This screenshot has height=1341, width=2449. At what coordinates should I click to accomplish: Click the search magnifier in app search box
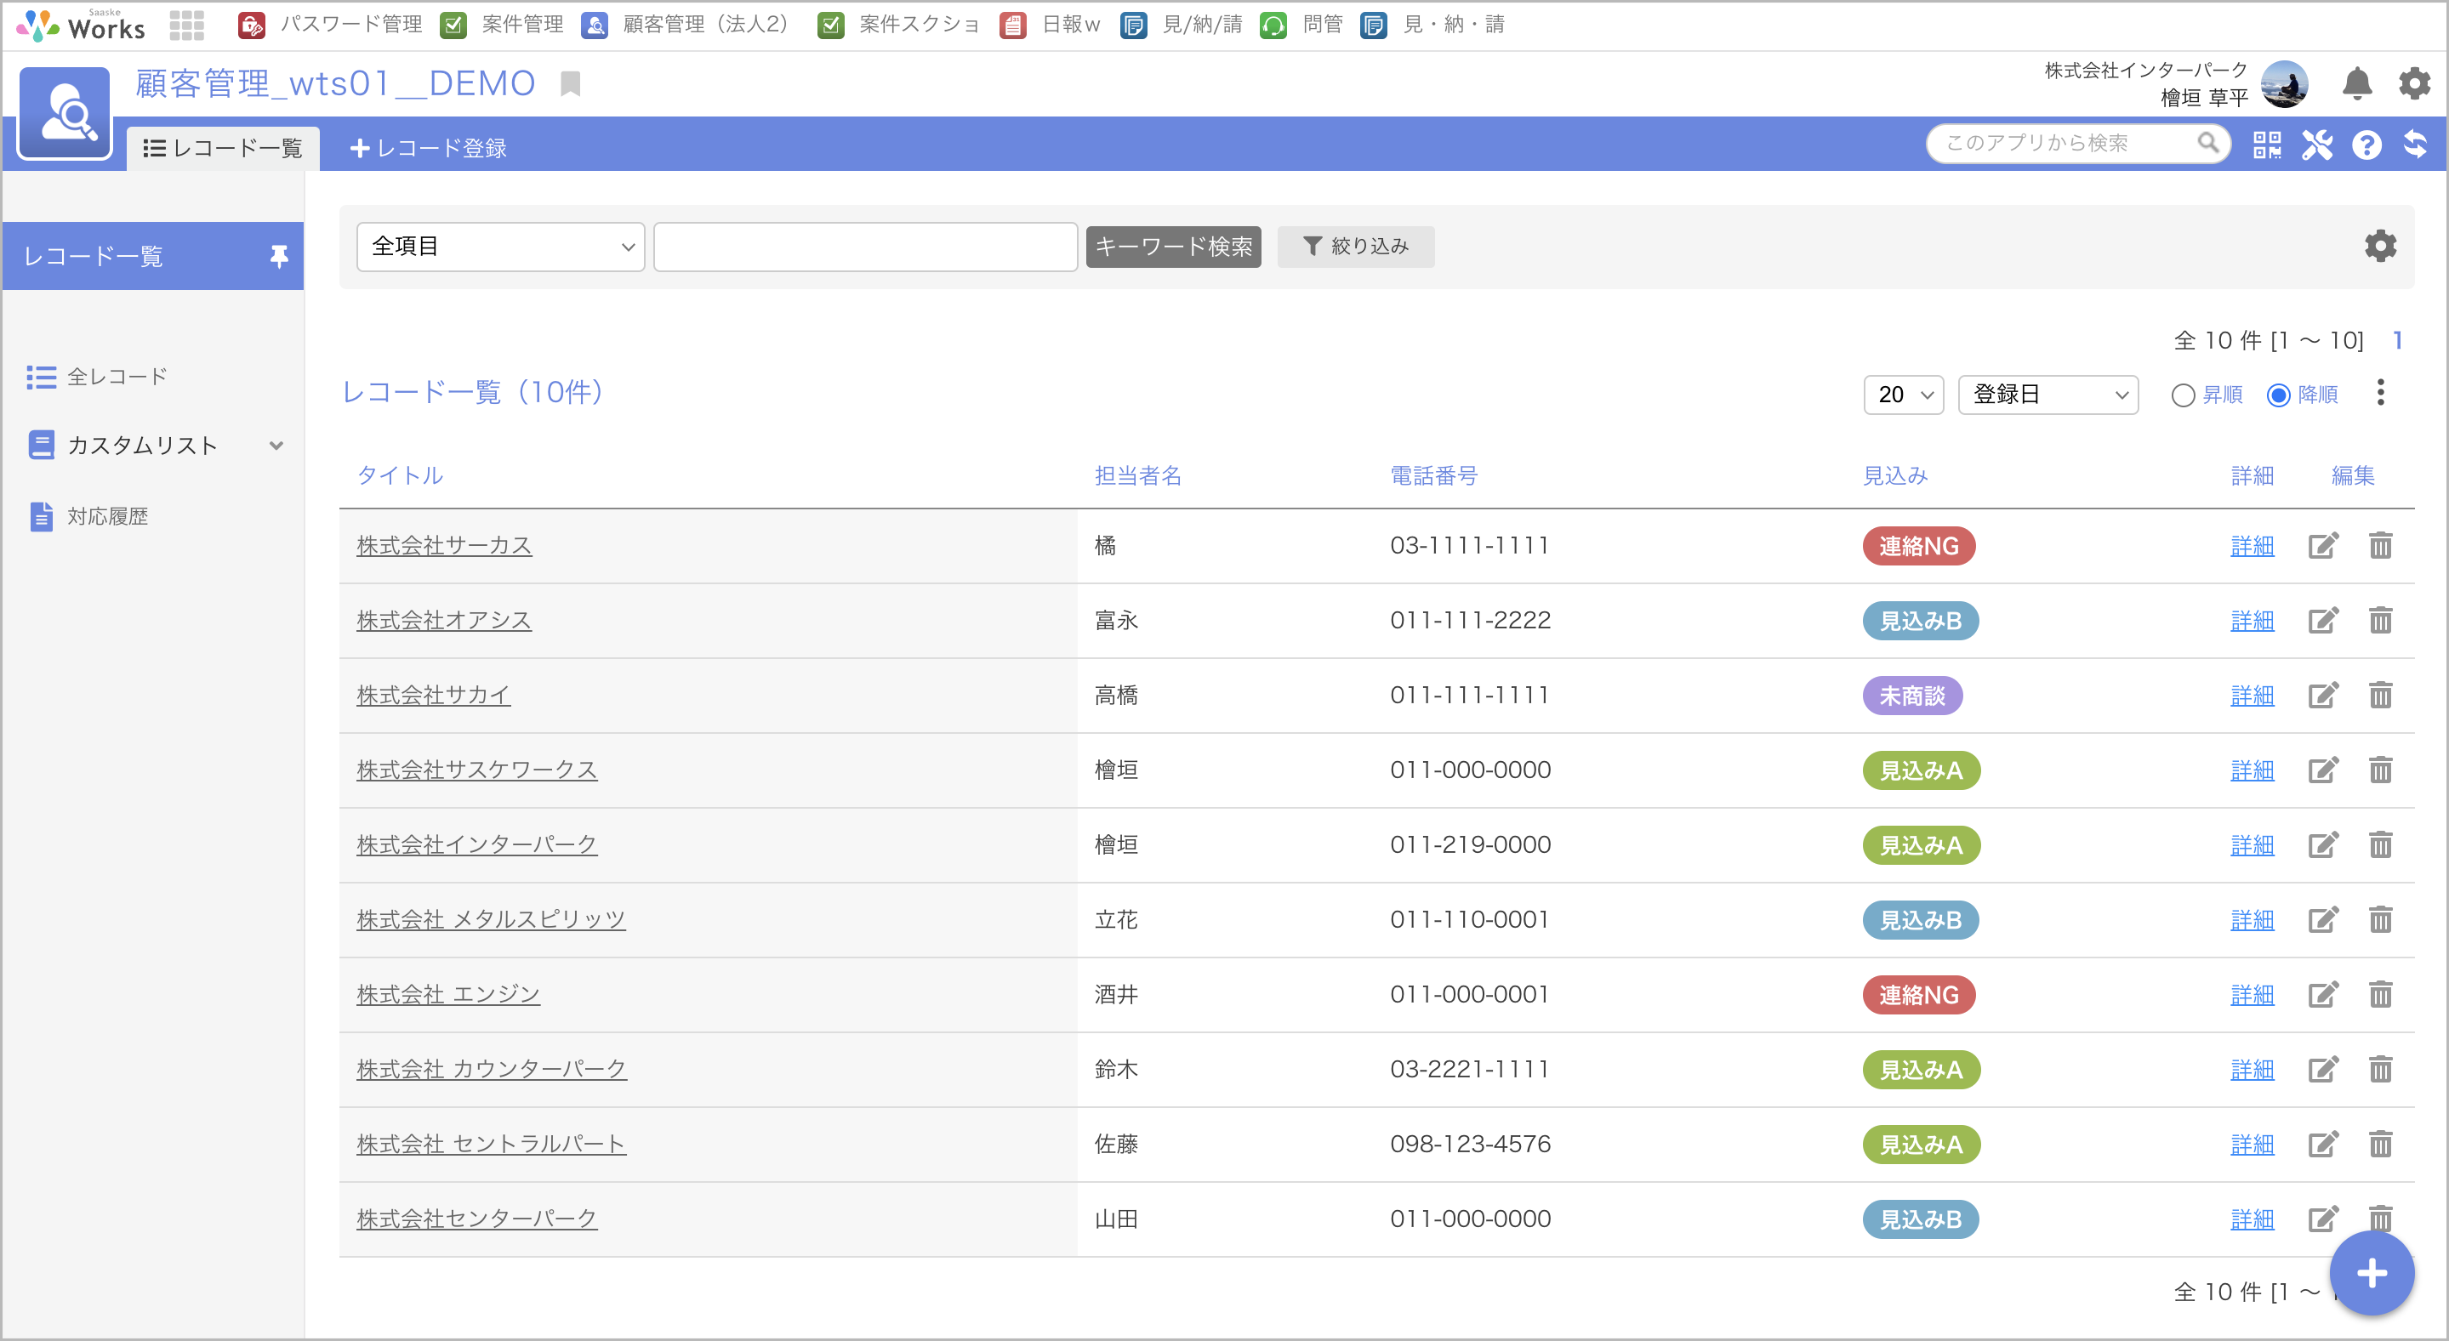point(2207,144)
